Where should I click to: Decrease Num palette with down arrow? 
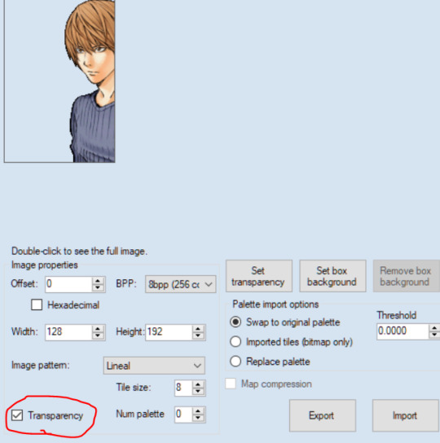(x=198, y=418)
